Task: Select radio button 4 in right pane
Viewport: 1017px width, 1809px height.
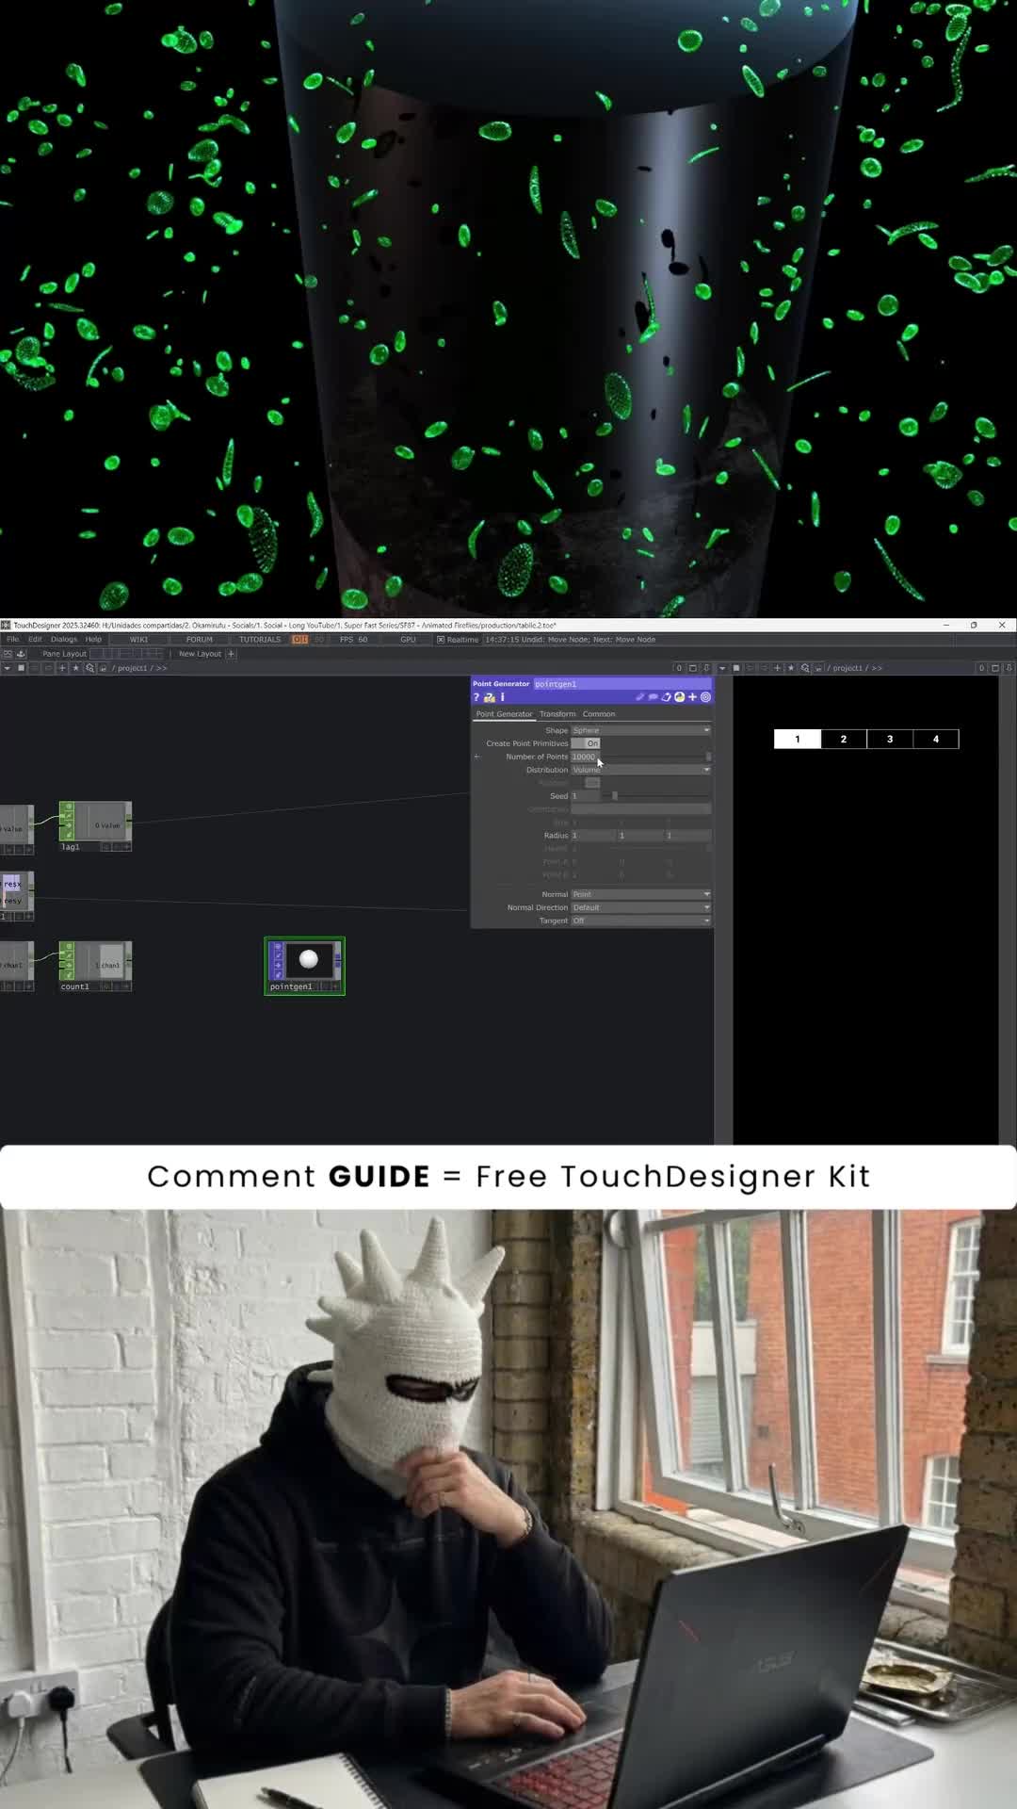Action: (x=936, y=740)
